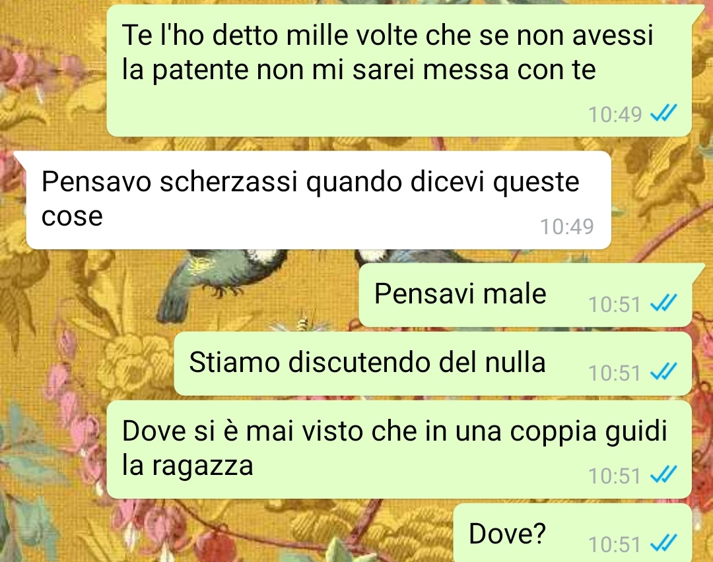Tap the read ticks on the 'la ragazza' message

[663, 475]
